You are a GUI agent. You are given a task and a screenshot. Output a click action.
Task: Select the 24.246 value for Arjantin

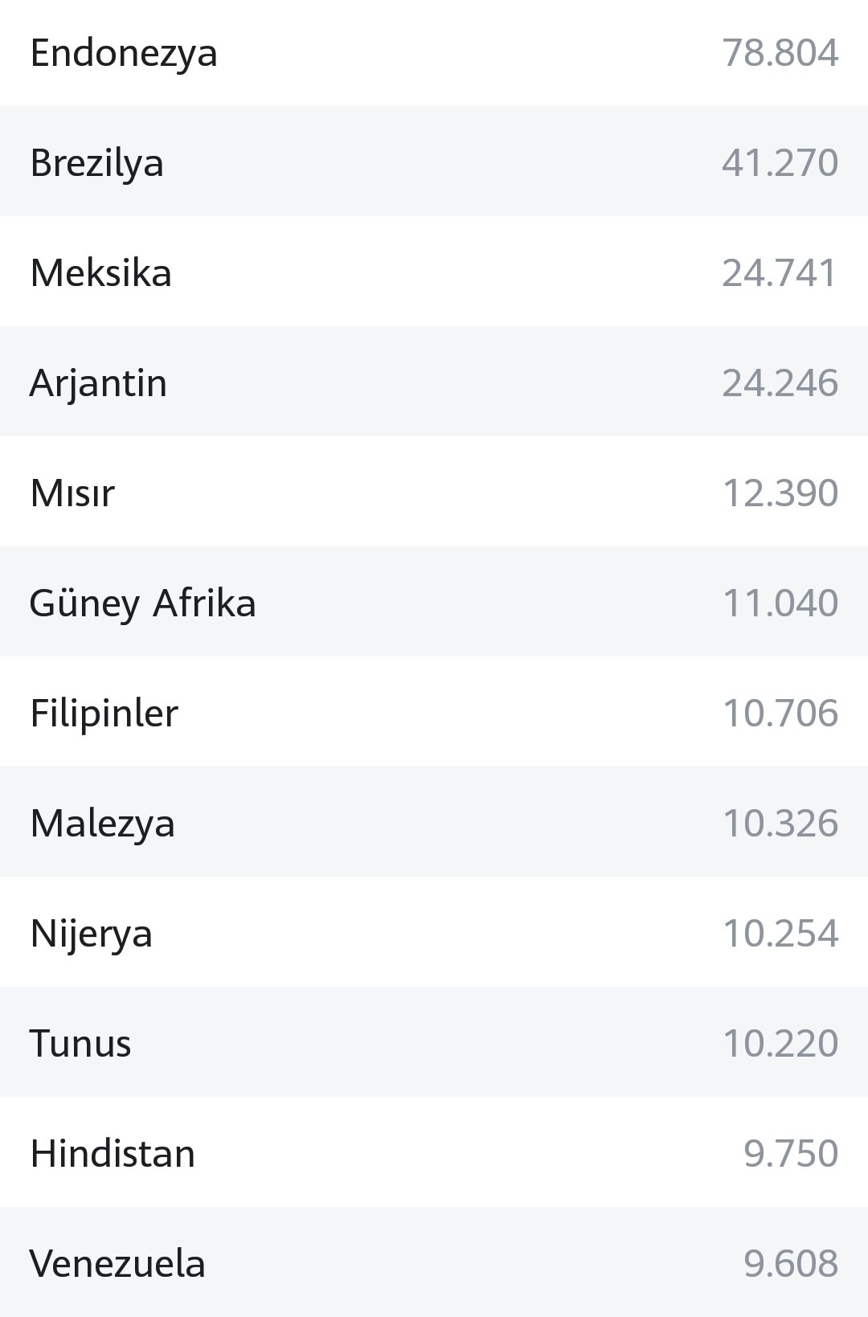pyautogui.click(x=780, y=383)
